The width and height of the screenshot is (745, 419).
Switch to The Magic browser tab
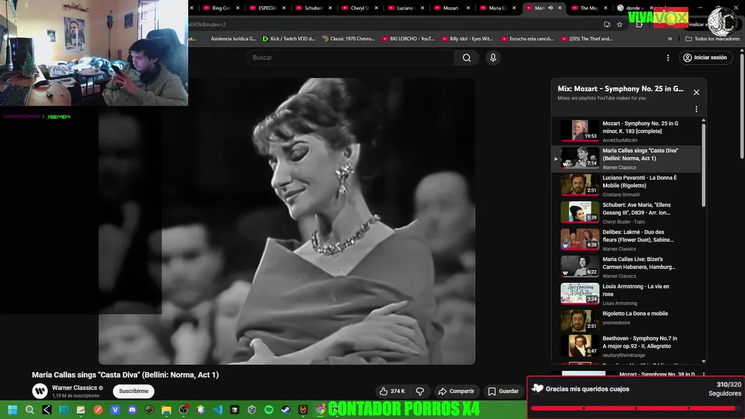point(588,8)
